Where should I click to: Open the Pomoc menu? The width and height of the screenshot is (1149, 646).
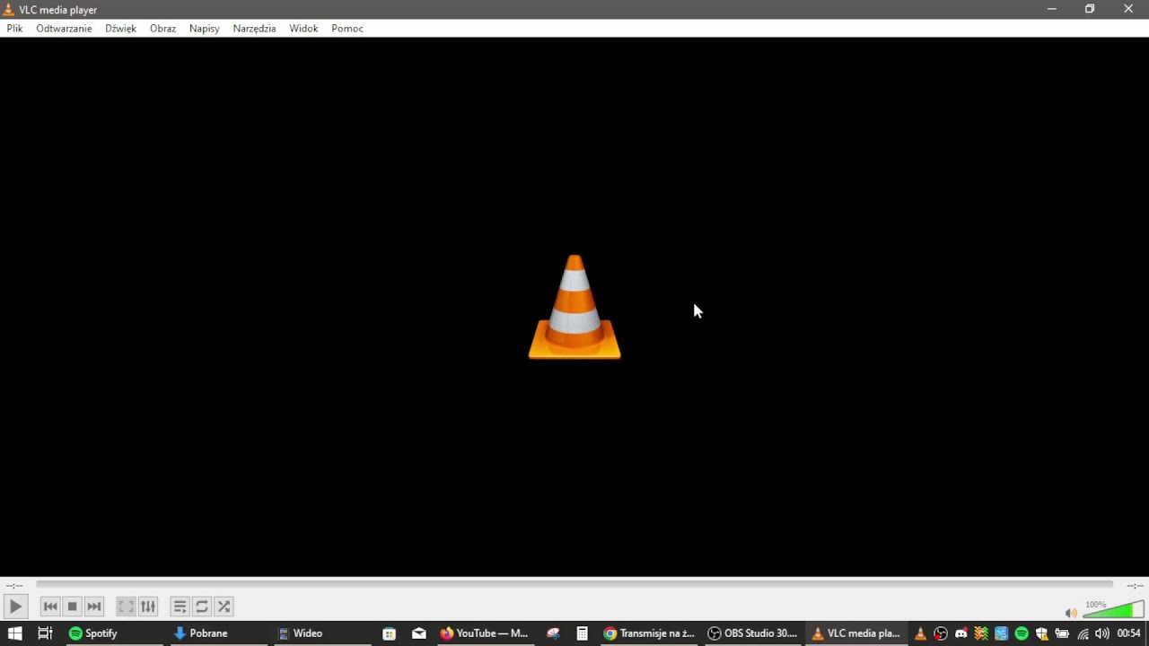pyautogui.click(x=347, y=29)
